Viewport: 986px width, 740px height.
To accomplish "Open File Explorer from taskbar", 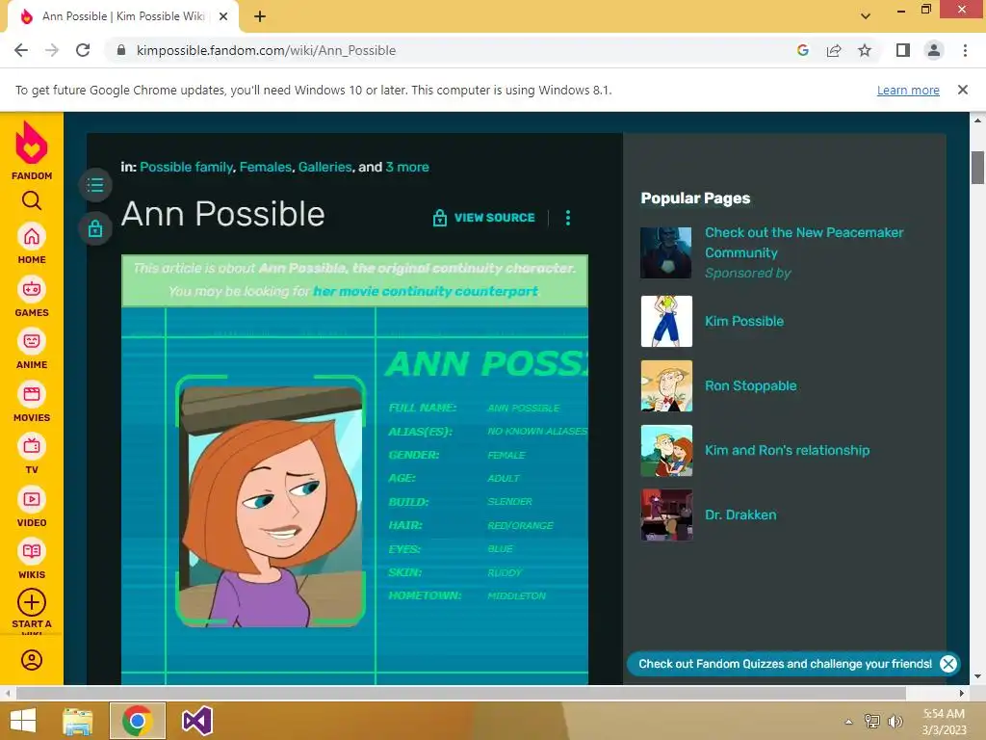I will (x=78, y=721).
